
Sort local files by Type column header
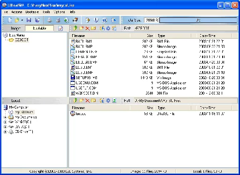click(x=173, y=108)
